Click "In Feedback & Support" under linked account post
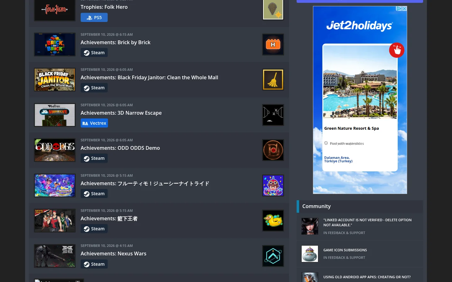The image size is (452, 282). point(344,233)
